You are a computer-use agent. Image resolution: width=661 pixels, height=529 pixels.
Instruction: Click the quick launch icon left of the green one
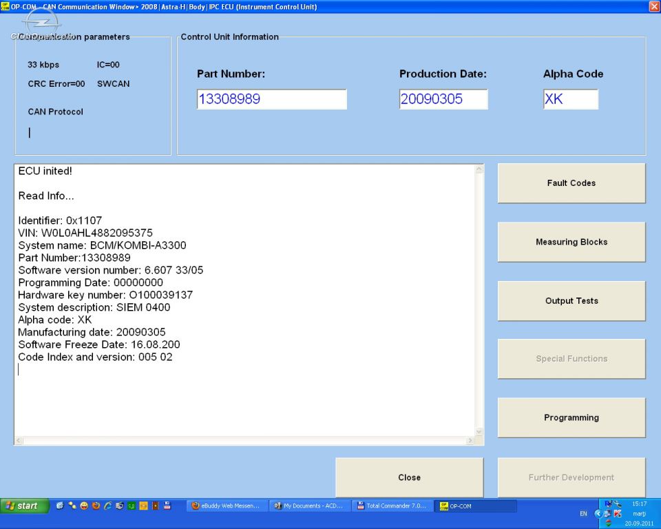(120, 506)
